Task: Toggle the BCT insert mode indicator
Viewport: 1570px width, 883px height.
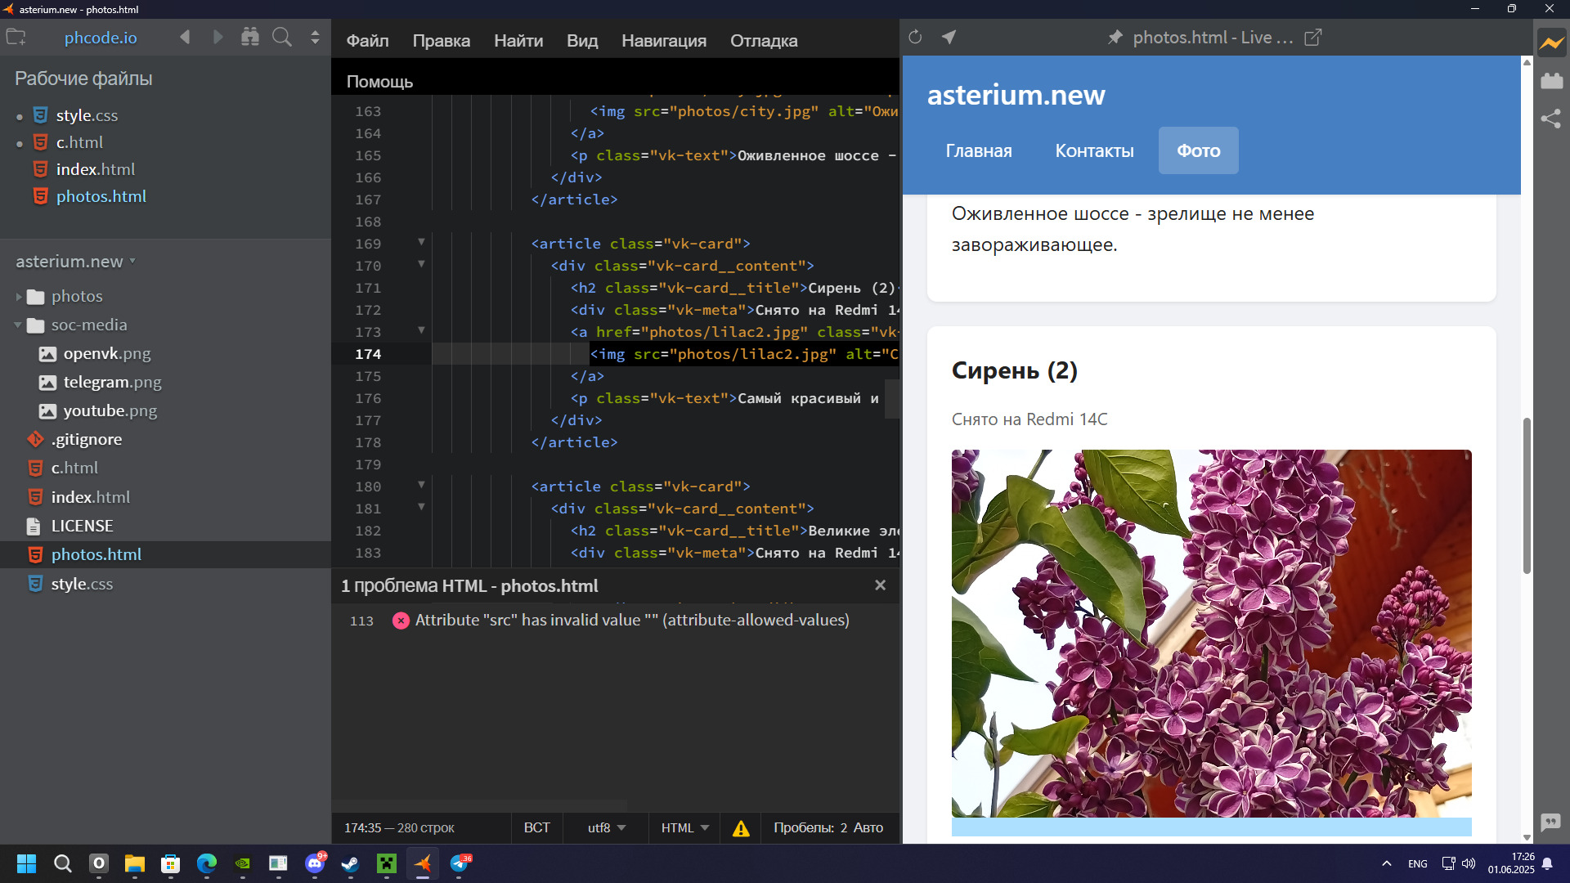Action: 536,828
